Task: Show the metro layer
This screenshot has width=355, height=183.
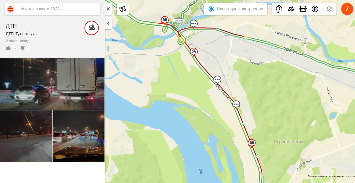Action: pyautogui.click(x=291, y=9)
